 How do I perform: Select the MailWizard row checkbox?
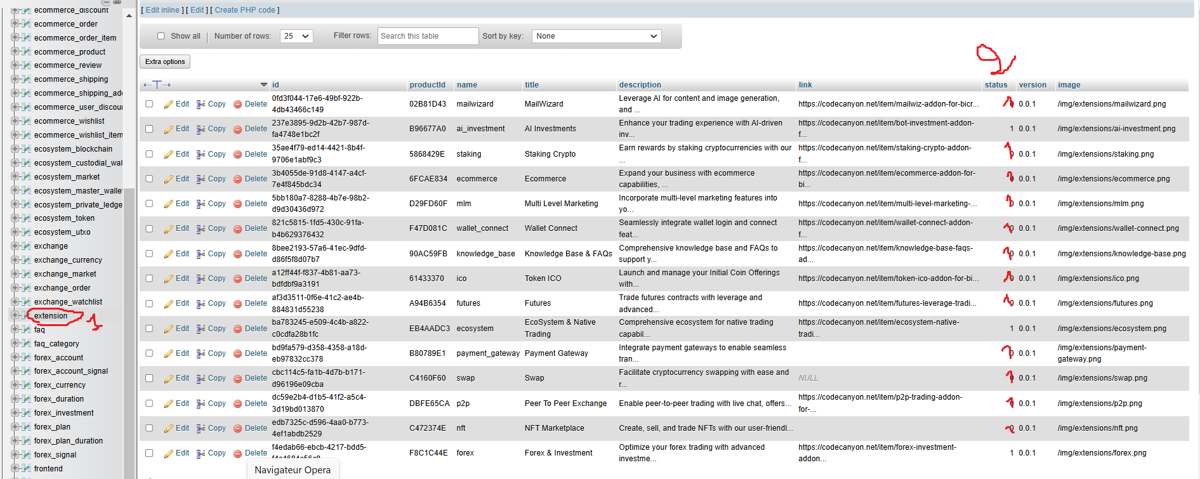tap(149, 104)
